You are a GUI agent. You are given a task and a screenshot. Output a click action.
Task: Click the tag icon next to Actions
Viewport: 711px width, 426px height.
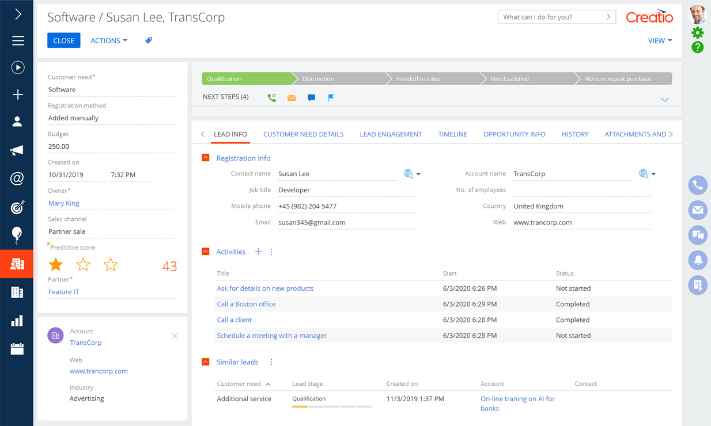coord(149,40)
